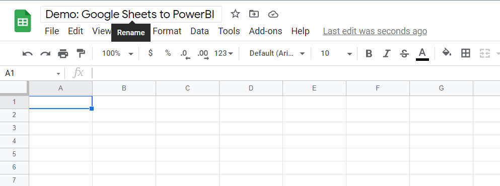Select column E header

pos(314,88)
